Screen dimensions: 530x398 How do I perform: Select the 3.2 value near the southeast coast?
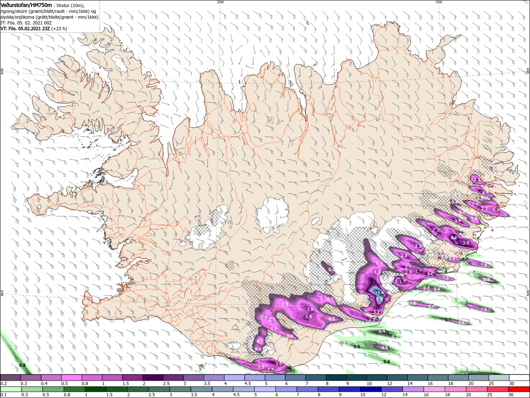(x=376, y=312)
